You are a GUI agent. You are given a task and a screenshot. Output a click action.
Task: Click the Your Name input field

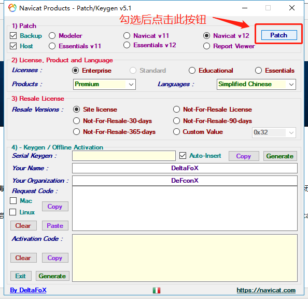coord(185,168)
